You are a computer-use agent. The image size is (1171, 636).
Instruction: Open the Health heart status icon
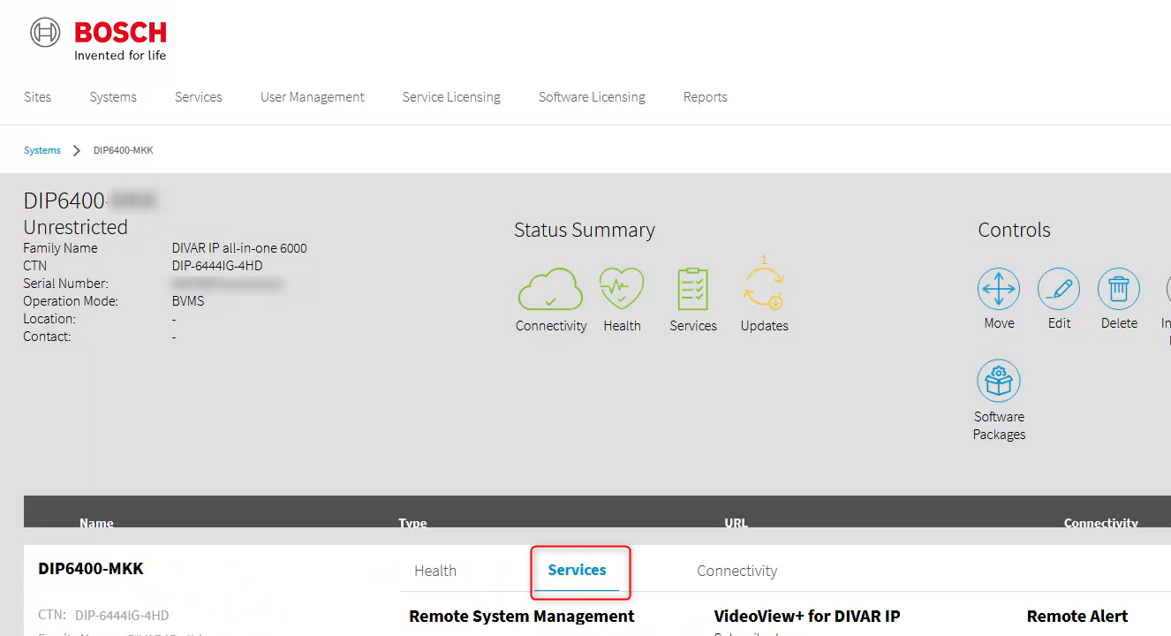(622, 290)
